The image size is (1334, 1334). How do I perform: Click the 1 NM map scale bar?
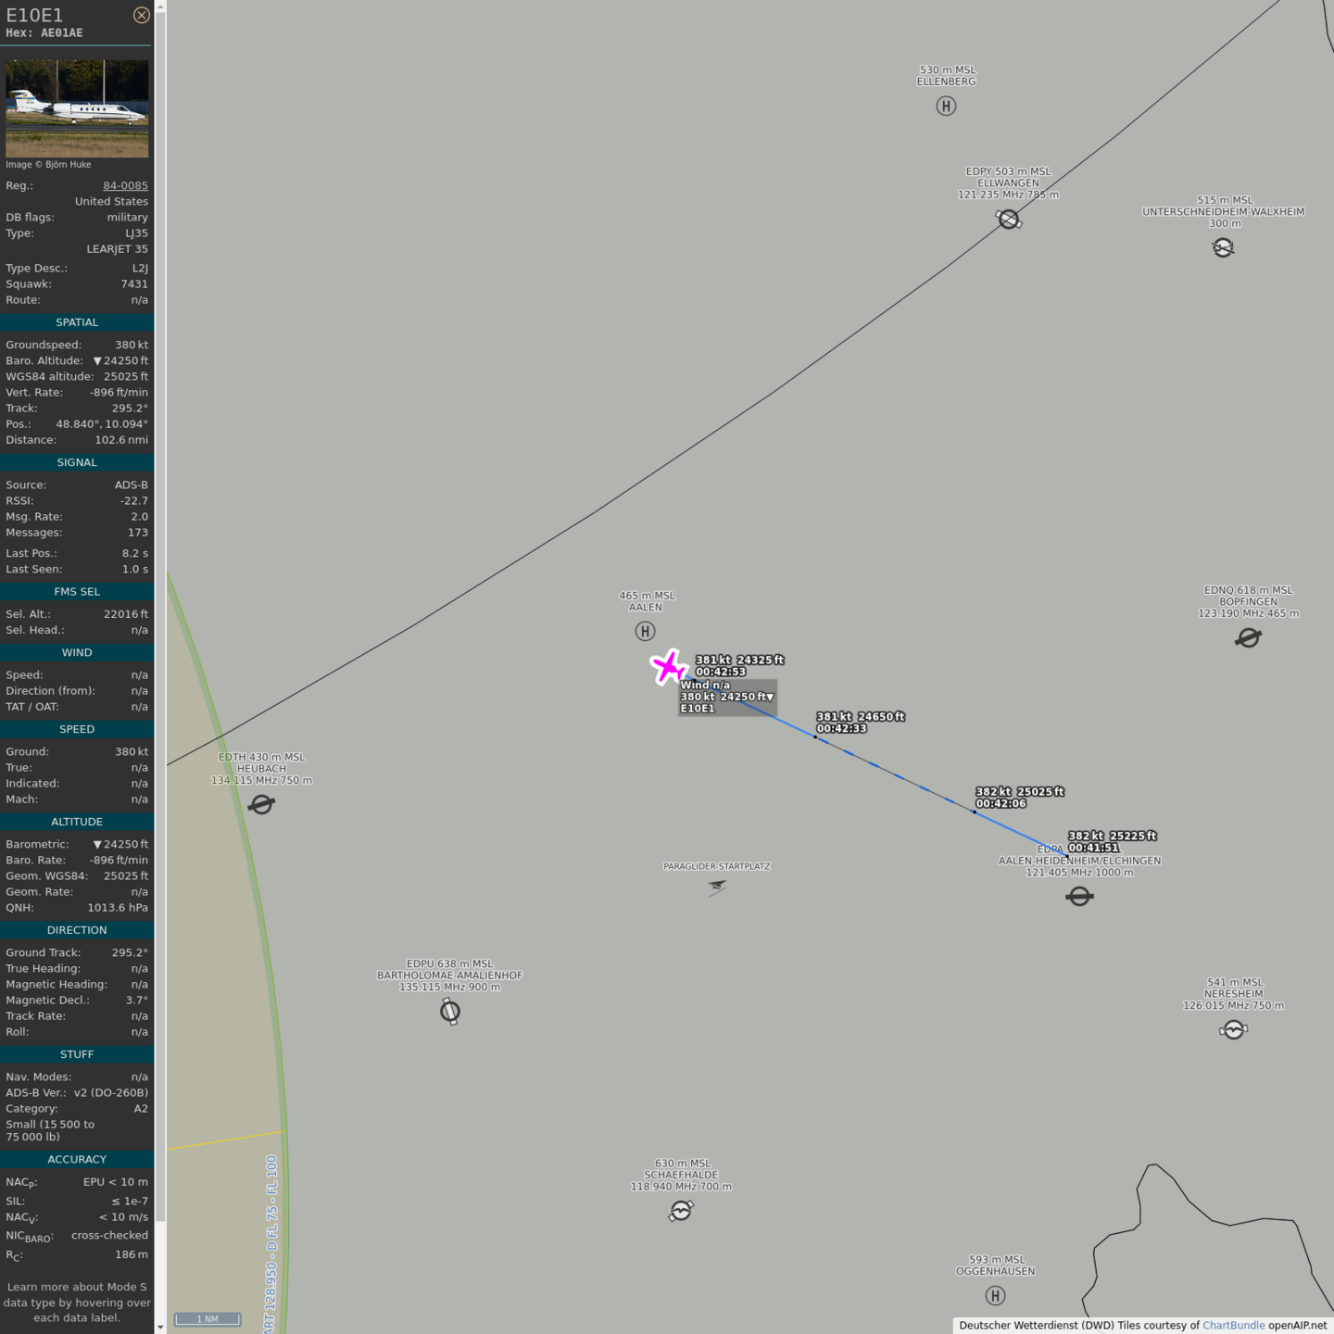[x=208, y=1319]
